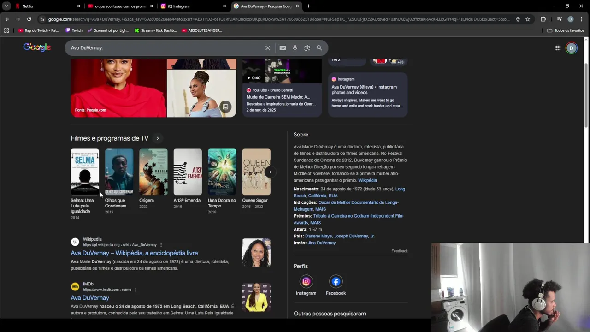Open the Jina DuVernay link
This screenshot has width=590, height=332.
pos(322,243)
